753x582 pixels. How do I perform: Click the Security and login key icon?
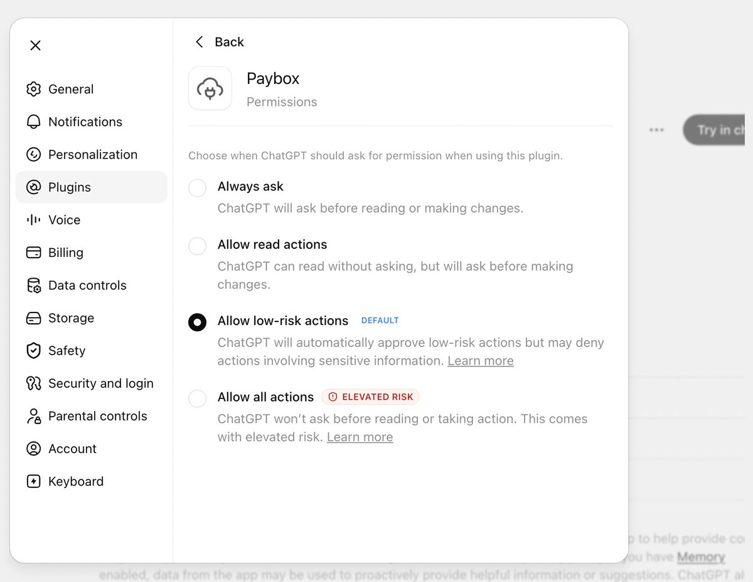click(x=33, y=383)
